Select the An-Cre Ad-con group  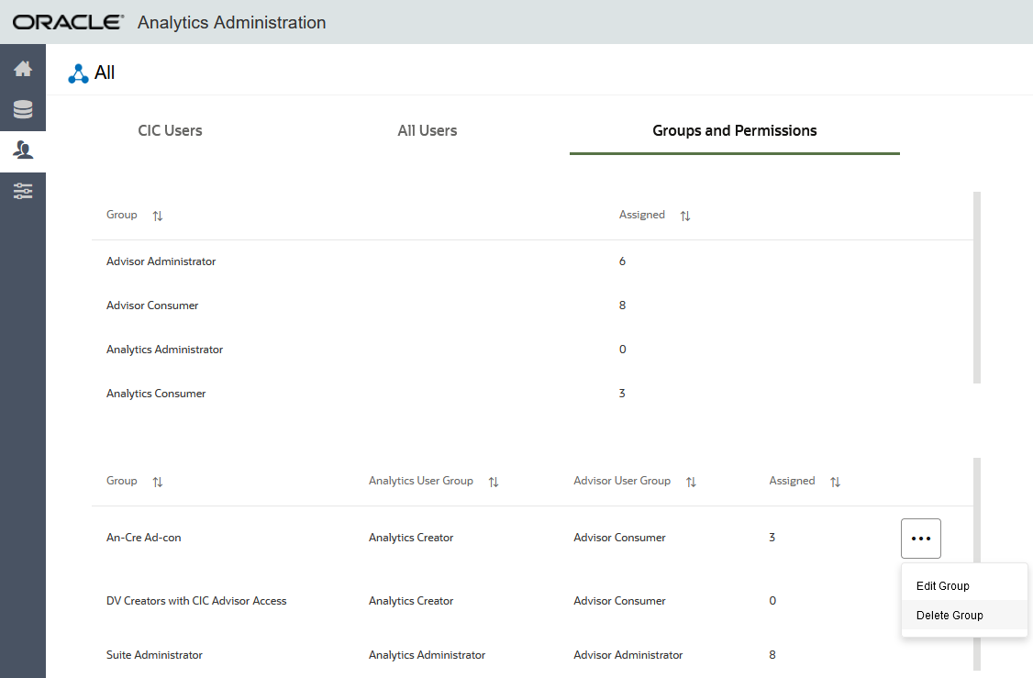pyautogui.click(x=144, y=538)
